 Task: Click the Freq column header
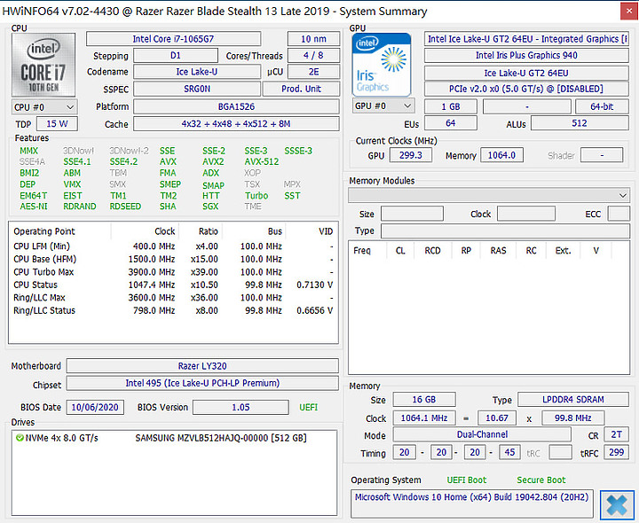tap(362, 250)
